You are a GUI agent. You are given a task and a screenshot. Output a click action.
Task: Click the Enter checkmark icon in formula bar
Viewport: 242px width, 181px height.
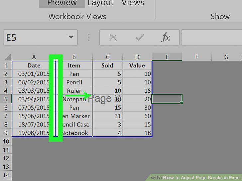(x=139, y=37)
